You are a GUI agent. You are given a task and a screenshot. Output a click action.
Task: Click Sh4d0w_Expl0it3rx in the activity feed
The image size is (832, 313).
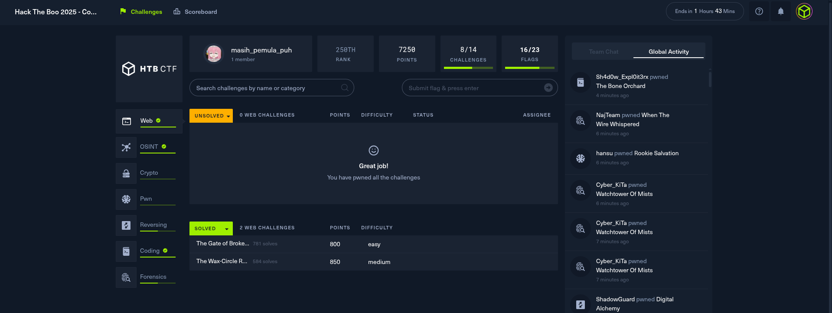pos(622,77)
